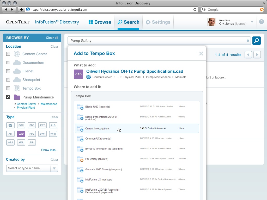267x200 pixels.
Task: Filter by PDF file type
Action: tap(32, 125)
